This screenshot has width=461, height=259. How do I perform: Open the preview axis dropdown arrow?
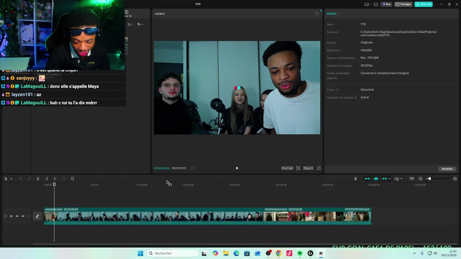(401, 179)
